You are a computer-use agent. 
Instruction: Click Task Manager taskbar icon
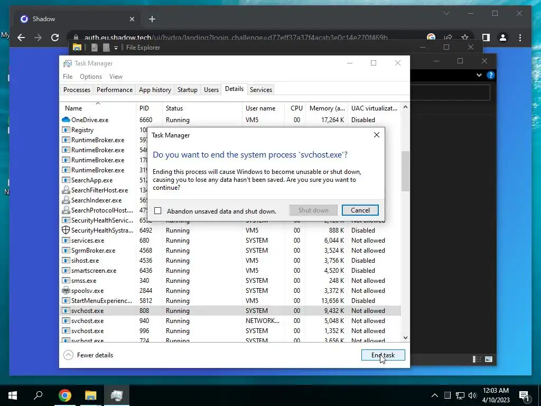[x=117, y=395]
